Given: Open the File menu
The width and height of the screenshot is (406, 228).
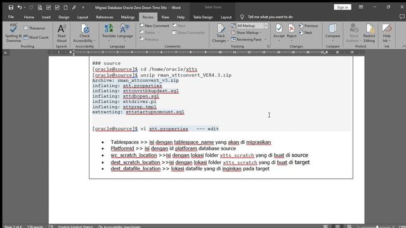Looking at the screenshot, I should 11,17.
